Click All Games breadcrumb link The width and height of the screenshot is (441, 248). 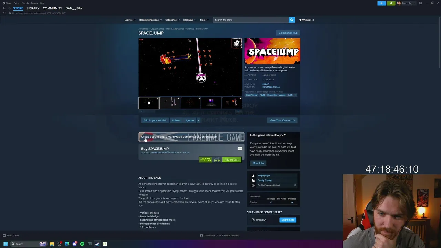[x=143, y=29]
